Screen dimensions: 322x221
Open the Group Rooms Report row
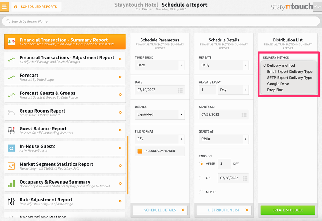65,113
